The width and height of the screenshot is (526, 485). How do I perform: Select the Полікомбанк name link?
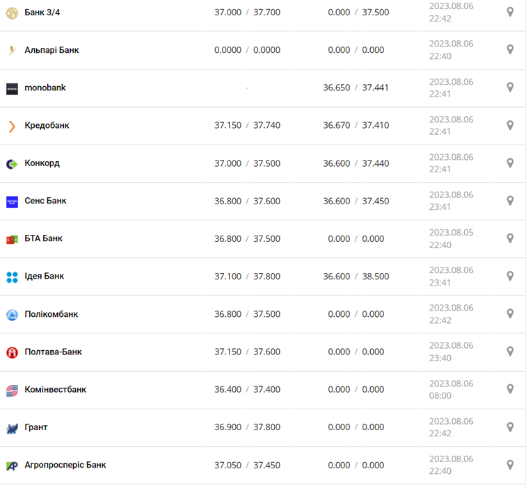pyautogui.click(x=51, y=314)
